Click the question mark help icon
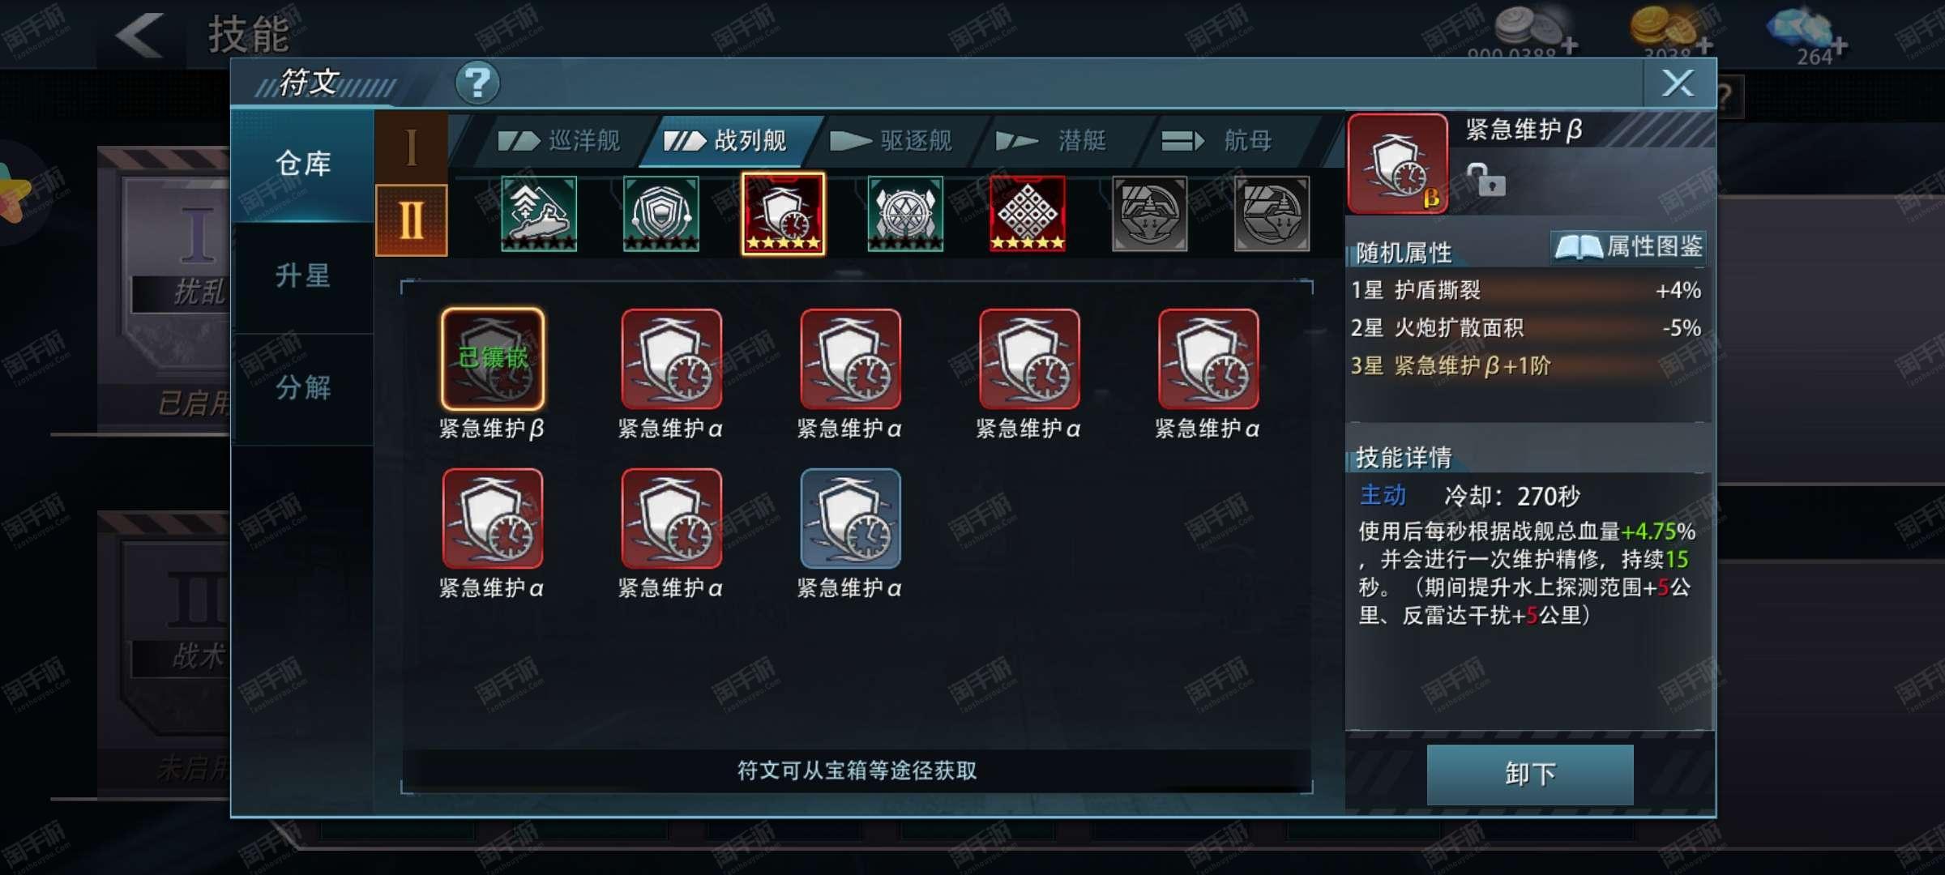This screenshot has height=875, width=1945. pos(477,83)
